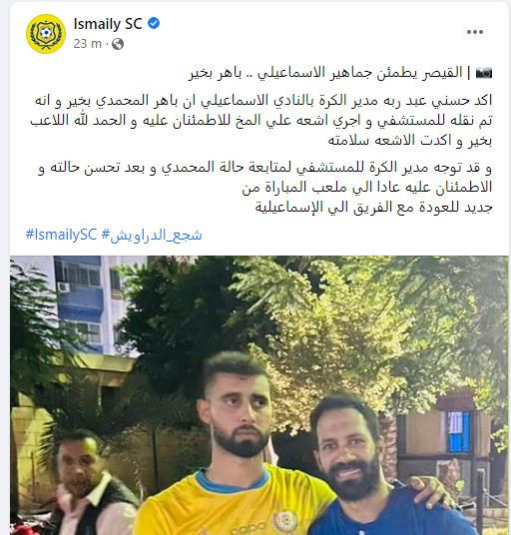Click the man standing in the background
Screen dimensions: 511x535
[91, 484]
